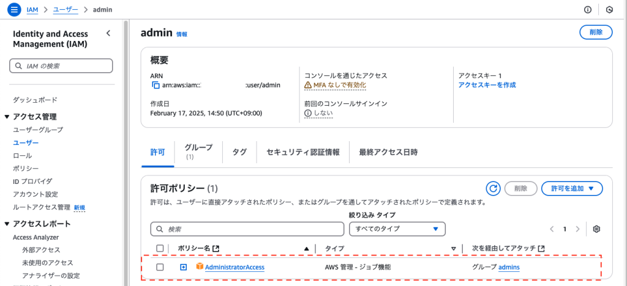The height and width of the screenshot is (286, 627).
Task: Click the policy 検索 search field
Action: click(x=247, y=229)
